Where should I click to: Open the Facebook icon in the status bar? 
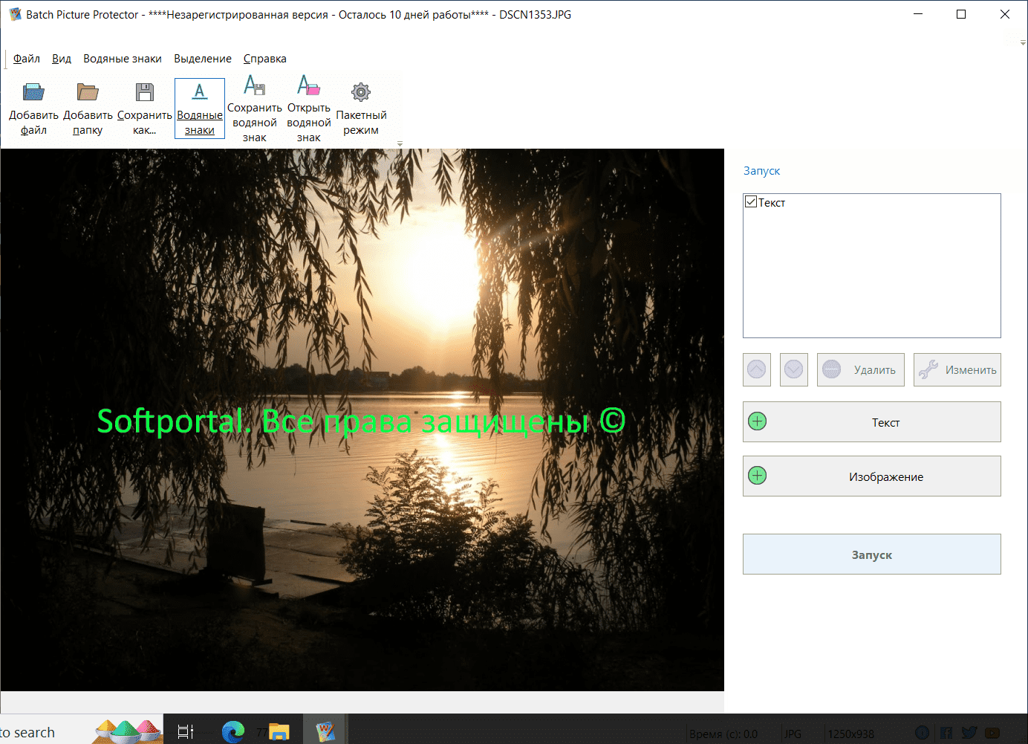[946, 733]
